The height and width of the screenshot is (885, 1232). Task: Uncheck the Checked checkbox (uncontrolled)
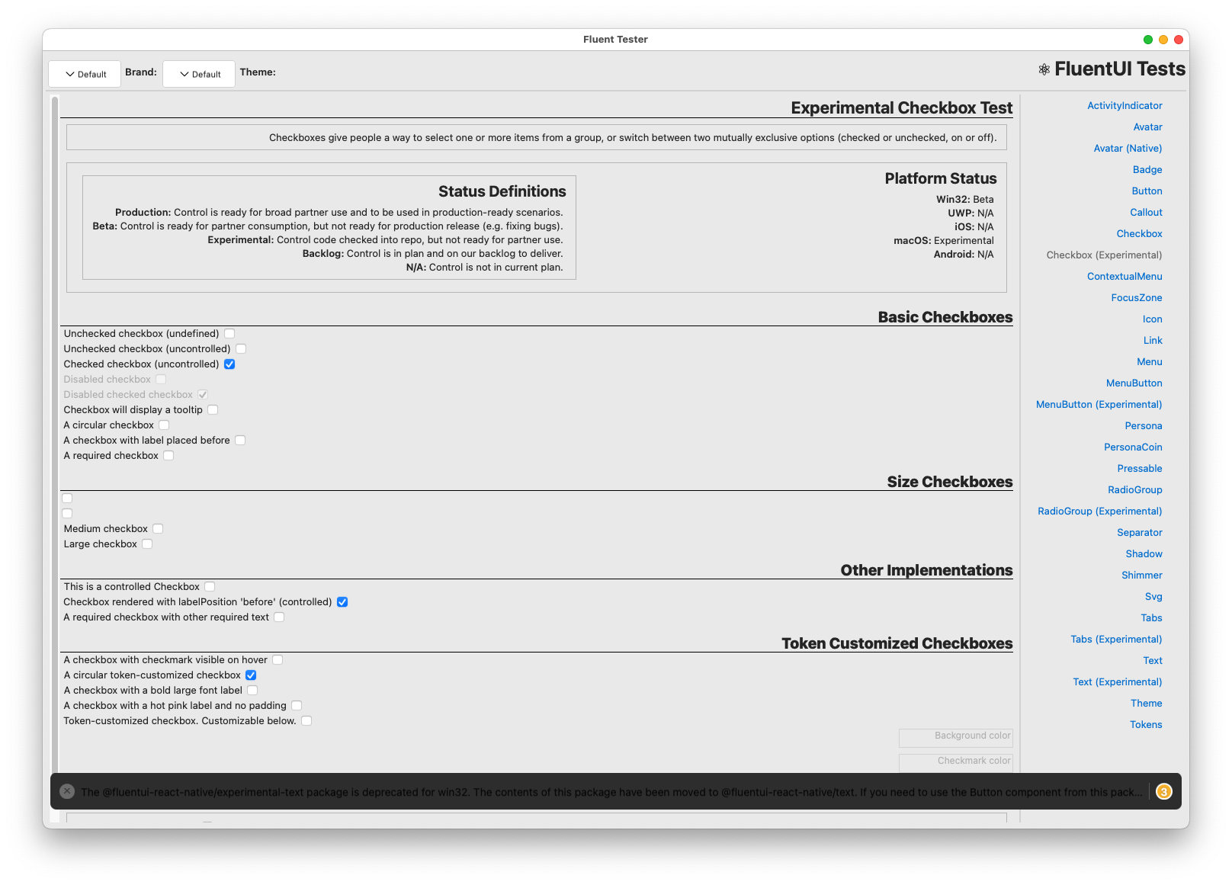click(229, 364)
